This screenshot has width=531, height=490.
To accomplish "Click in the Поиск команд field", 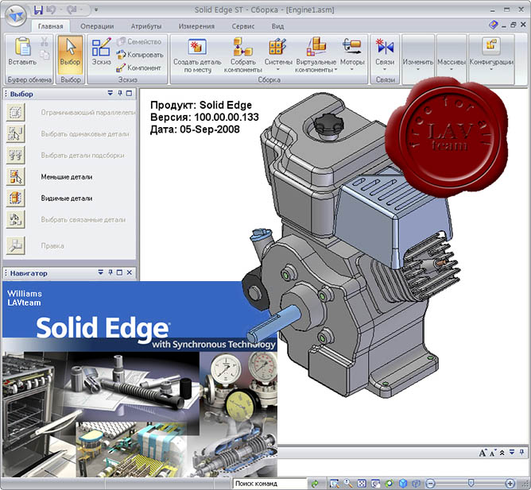I will coord(270,484).
